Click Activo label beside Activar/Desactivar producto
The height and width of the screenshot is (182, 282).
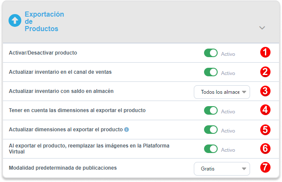[228, 54]
